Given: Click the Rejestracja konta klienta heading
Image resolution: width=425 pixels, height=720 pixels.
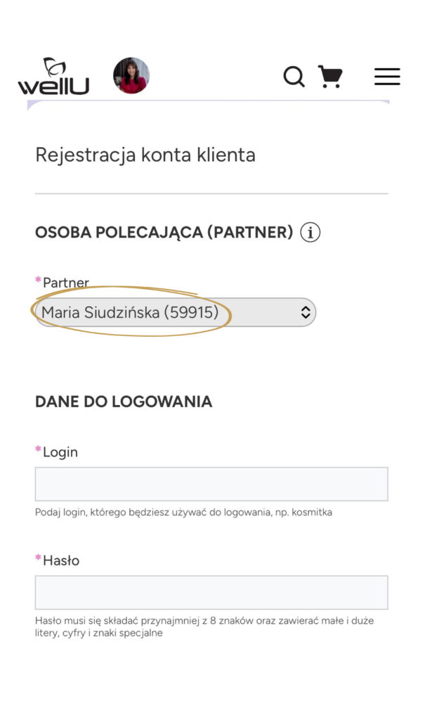Looking at the screenshot, I should pyautogui.click(x=145, y=155).
